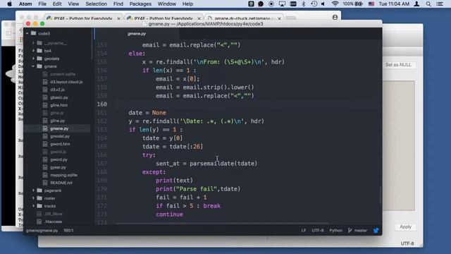This screenshot has height=254, width=451.
Task: Click the file icon beside gline.htm
Action: tap(45, 105)
